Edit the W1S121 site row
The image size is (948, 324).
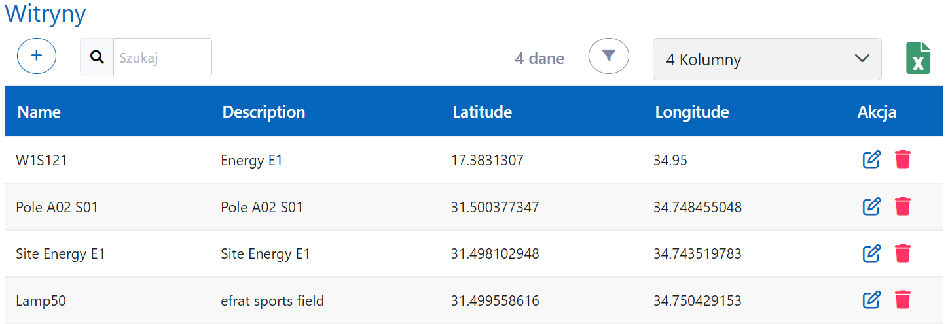pos(871,159)
